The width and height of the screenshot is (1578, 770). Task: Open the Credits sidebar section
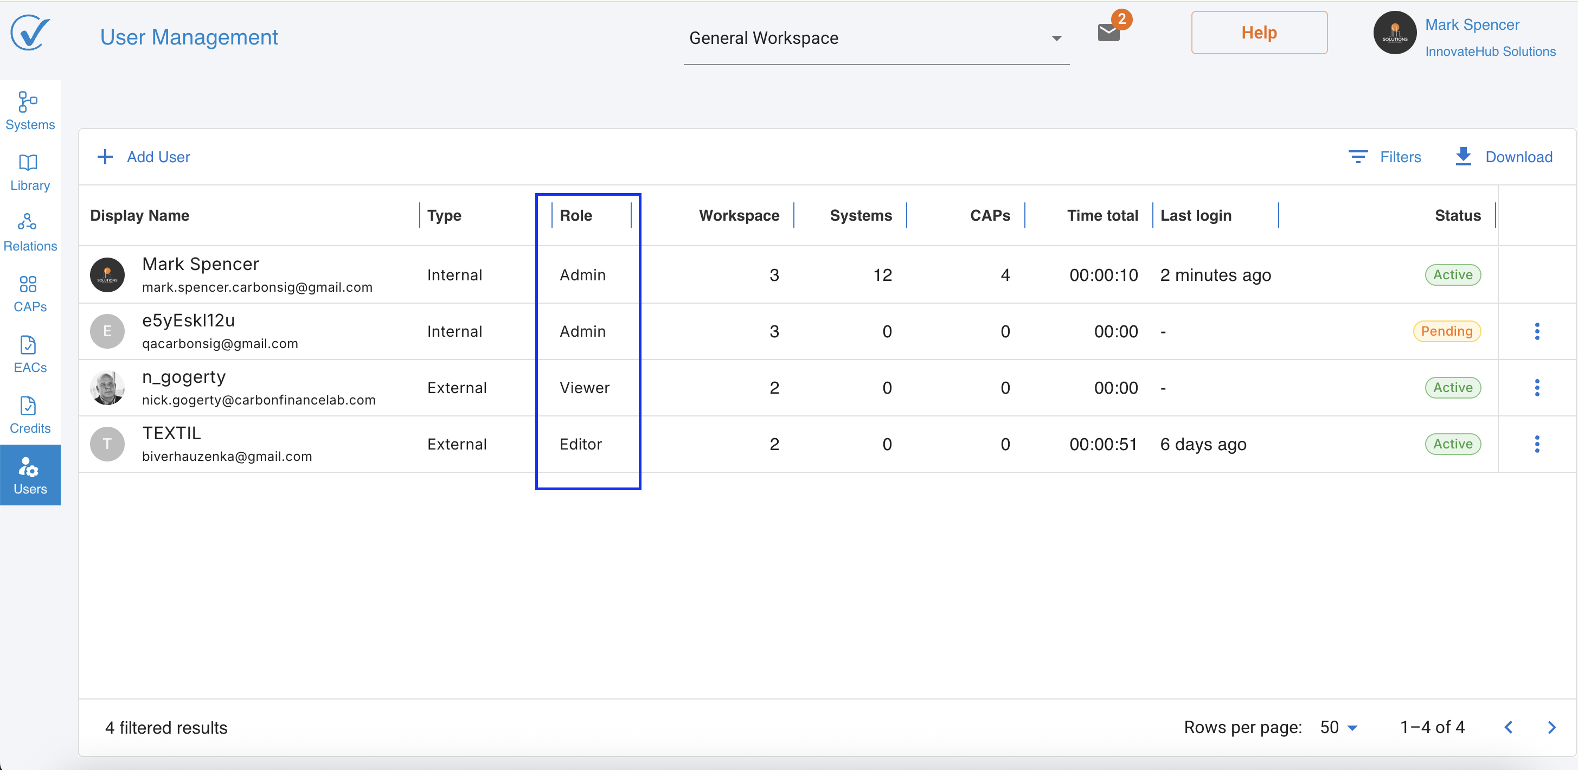29,415
